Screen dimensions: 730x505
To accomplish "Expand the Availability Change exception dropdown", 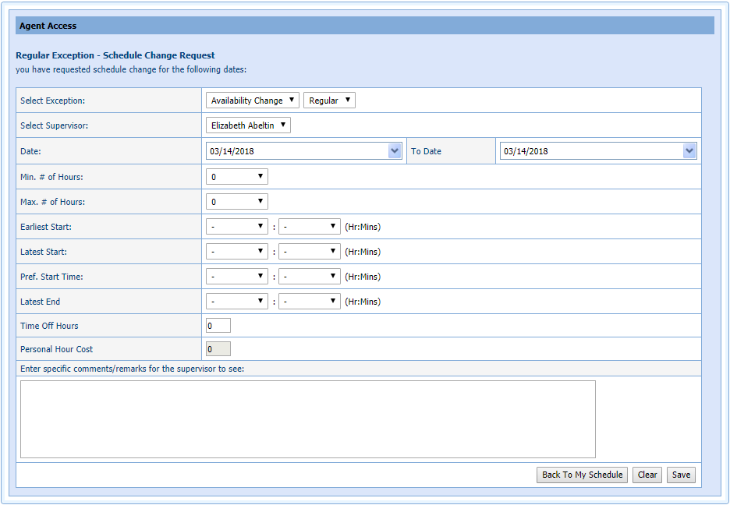I will [x=253, y=101].
